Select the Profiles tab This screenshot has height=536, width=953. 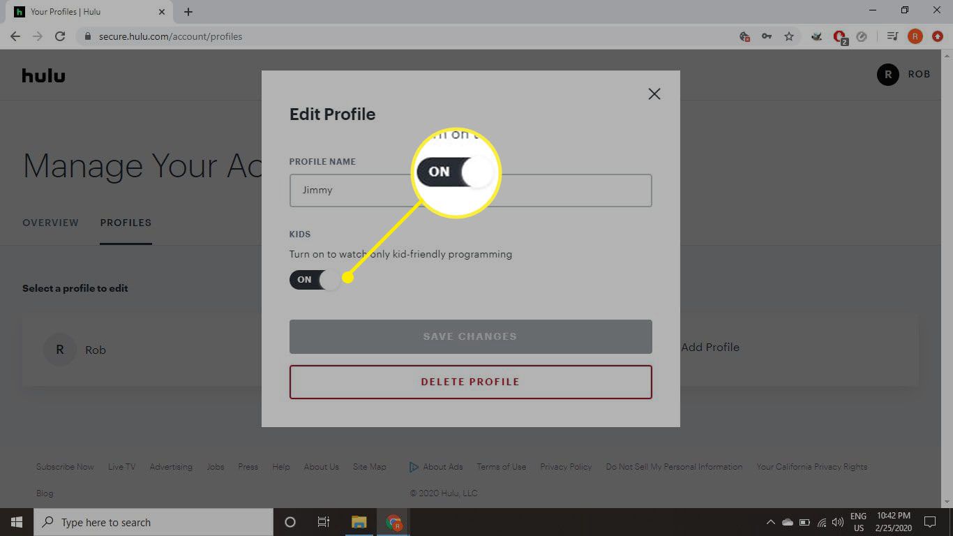click(126, 223)
